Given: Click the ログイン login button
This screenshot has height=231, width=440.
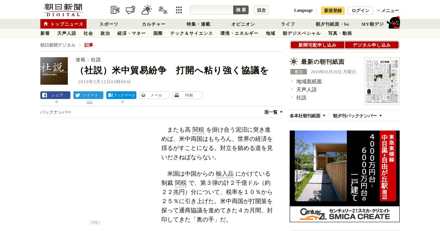Looking at the screenshot, I should pos(360,11).
